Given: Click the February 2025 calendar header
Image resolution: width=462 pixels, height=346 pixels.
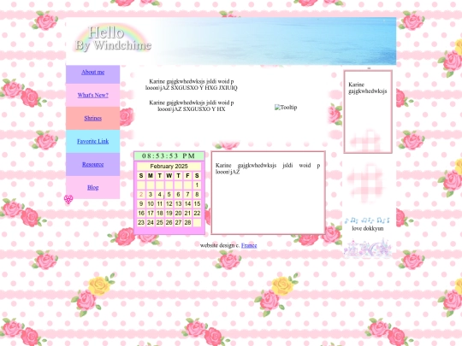Looking at the screenshot, I should point(169,167).
